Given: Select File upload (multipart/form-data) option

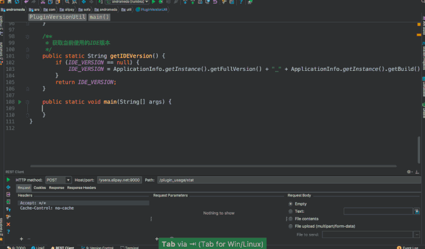Looking at the screenshot, I should pos(290,226).
